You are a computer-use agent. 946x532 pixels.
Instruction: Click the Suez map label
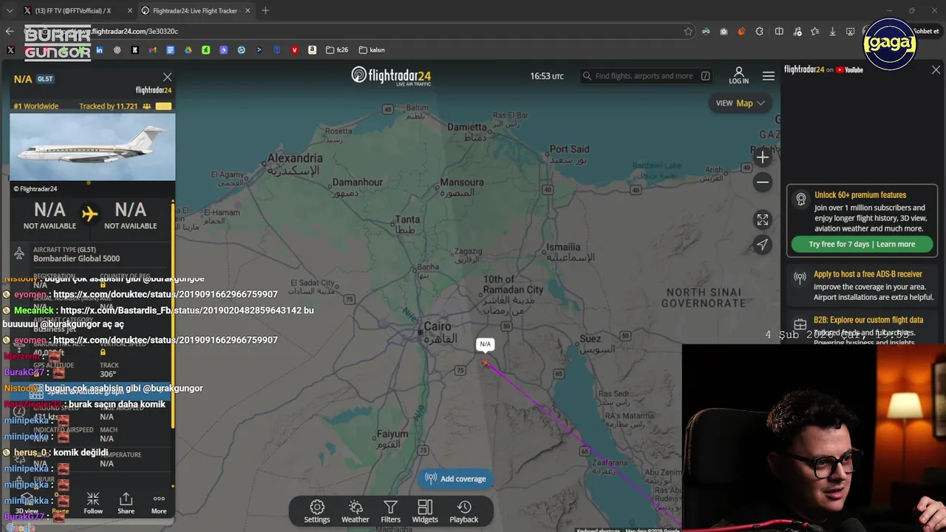(590, 339)
